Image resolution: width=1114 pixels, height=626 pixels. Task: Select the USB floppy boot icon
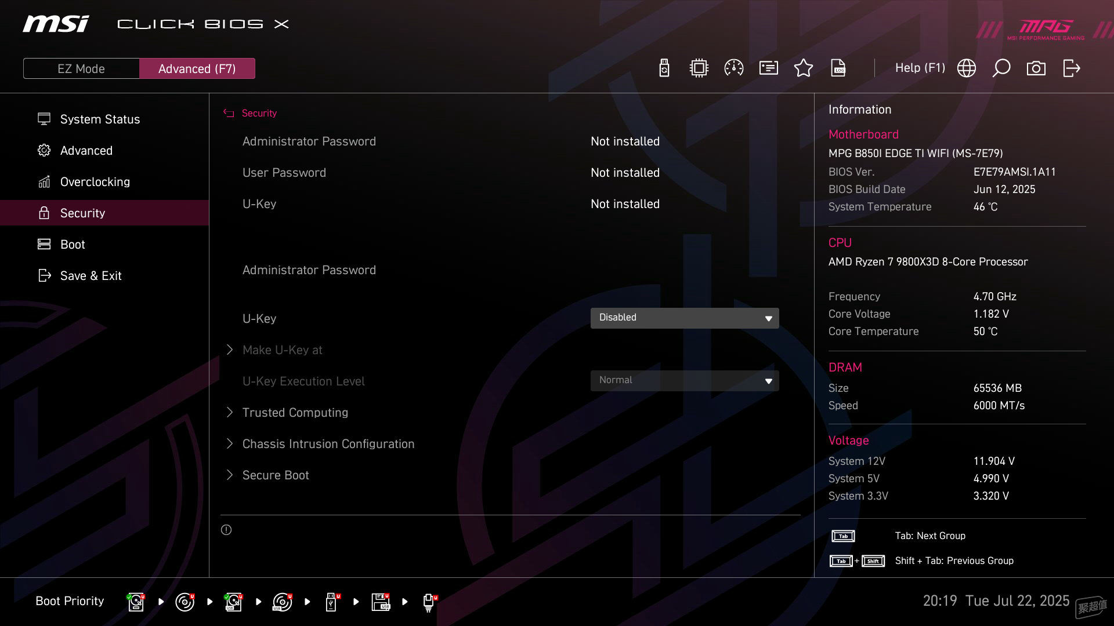click(381, 602)
